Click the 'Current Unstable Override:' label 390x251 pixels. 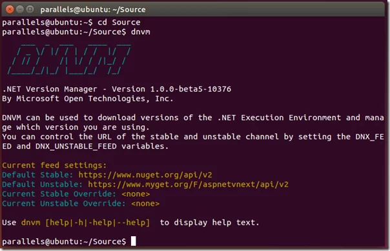click(x=64, y=203)
